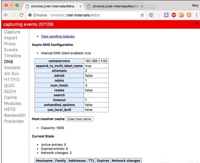This screenshot has height=163, width=200.
Task: Click the attempts row label
Action: point(59,71)
